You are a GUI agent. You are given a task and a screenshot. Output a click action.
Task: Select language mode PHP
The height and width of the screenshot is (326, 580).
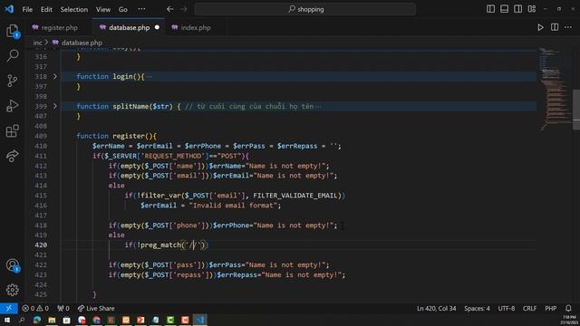[x=550, y=308]
